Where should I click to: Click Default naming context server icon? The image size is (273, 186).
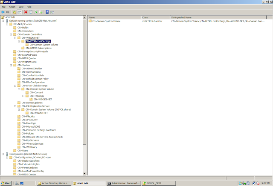[7, 21]
